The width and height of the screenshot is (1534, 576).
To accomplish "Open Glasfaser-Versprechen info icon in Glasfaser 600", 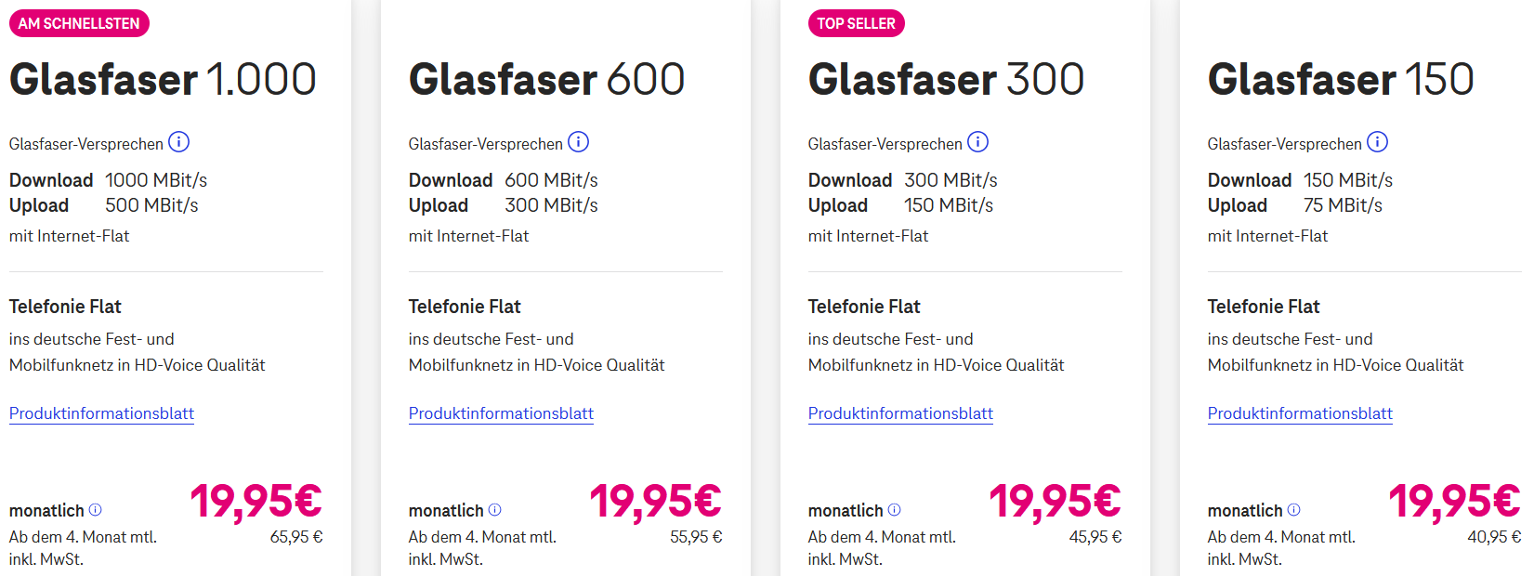I will (579, 142).
